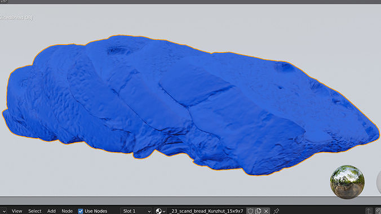
Task: Open the editor type dropdown arrow
Action: [x=3, y=211]
